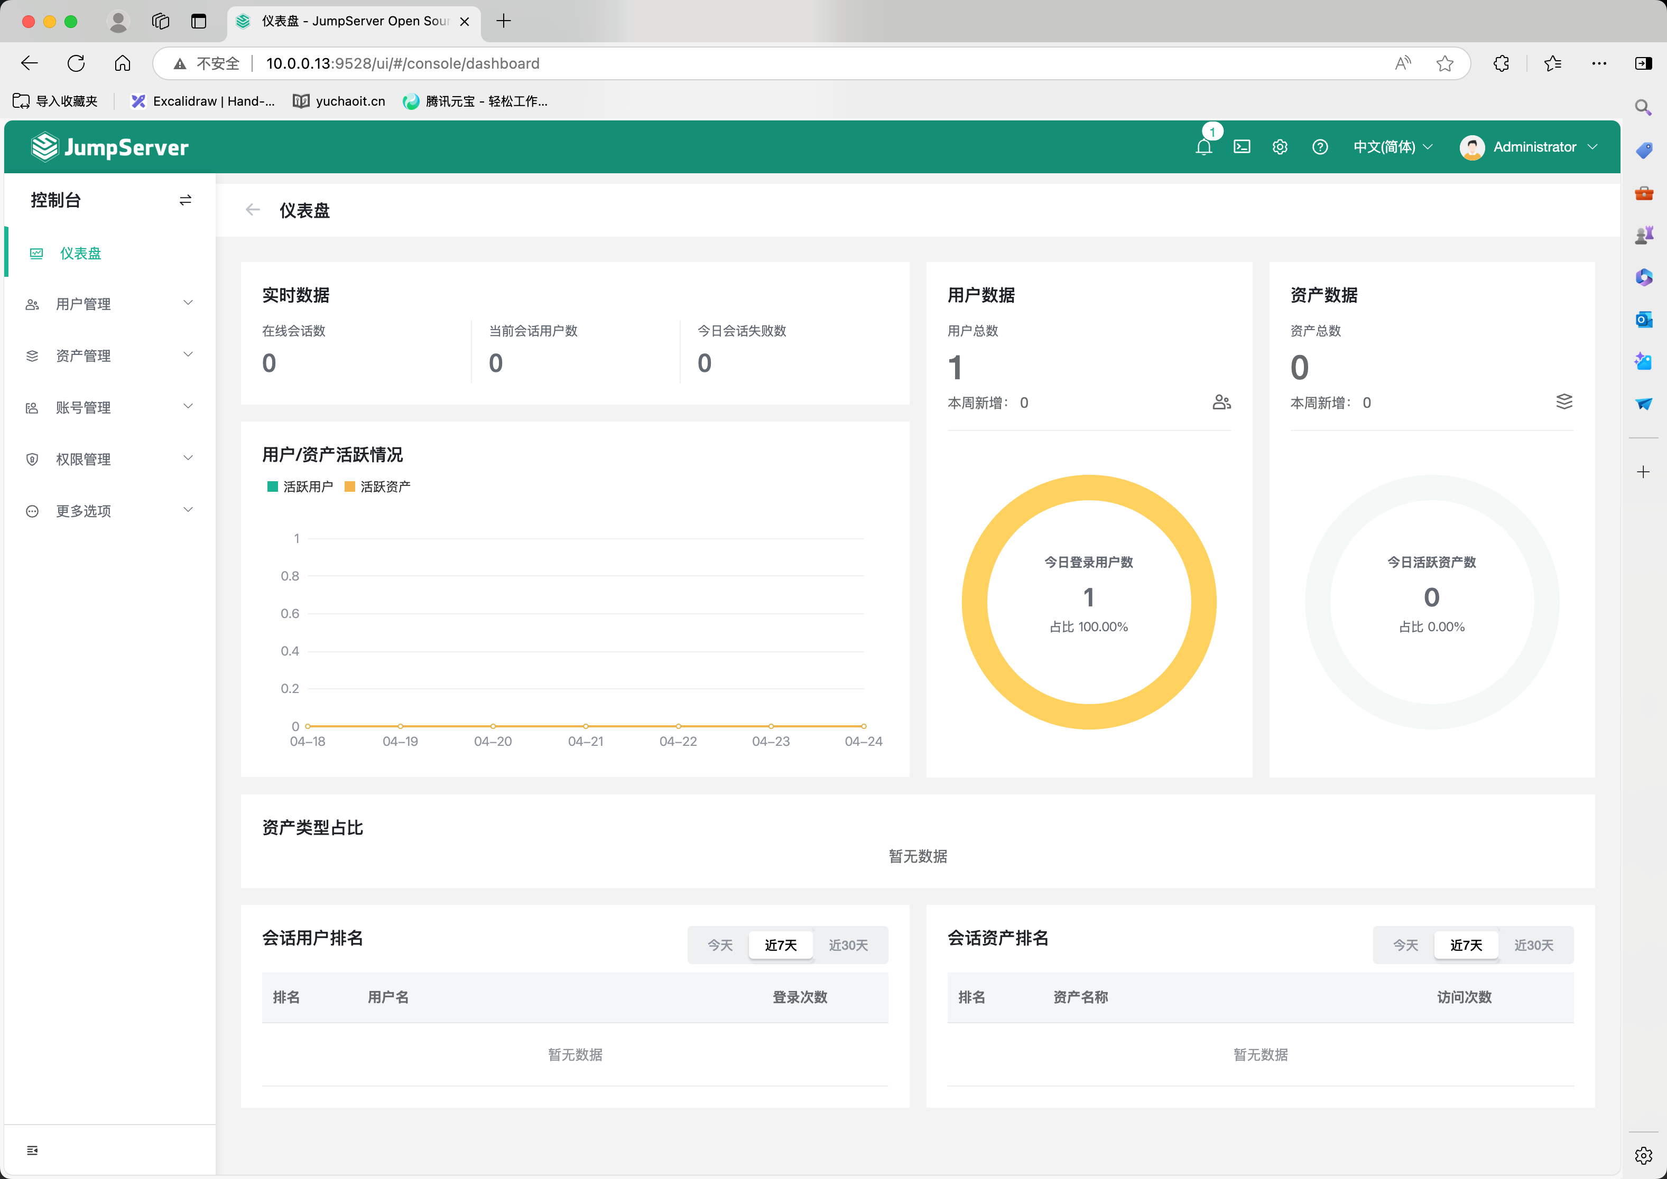Click the JumpServer logo
Screen dimensions: 1667x1179
[x=110, y=147]
